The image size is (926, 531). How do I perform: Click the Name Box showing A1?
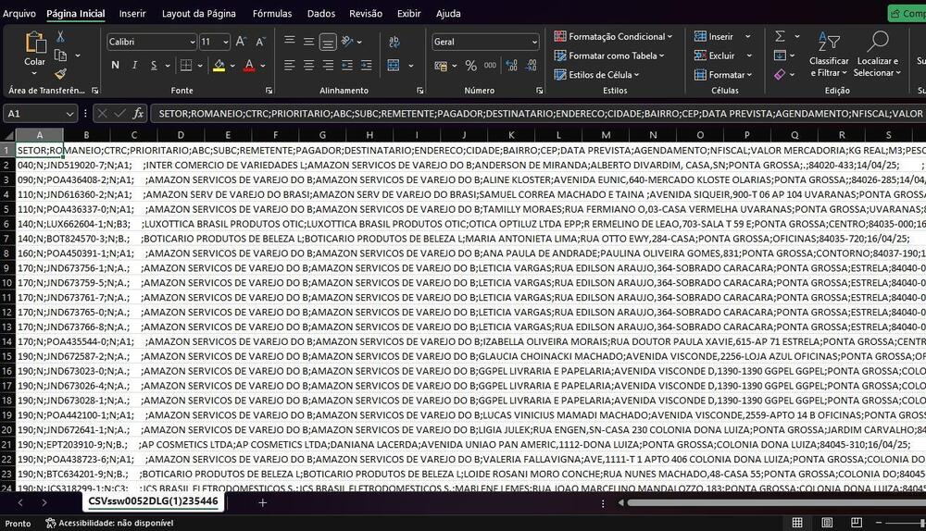coord(40,113)
